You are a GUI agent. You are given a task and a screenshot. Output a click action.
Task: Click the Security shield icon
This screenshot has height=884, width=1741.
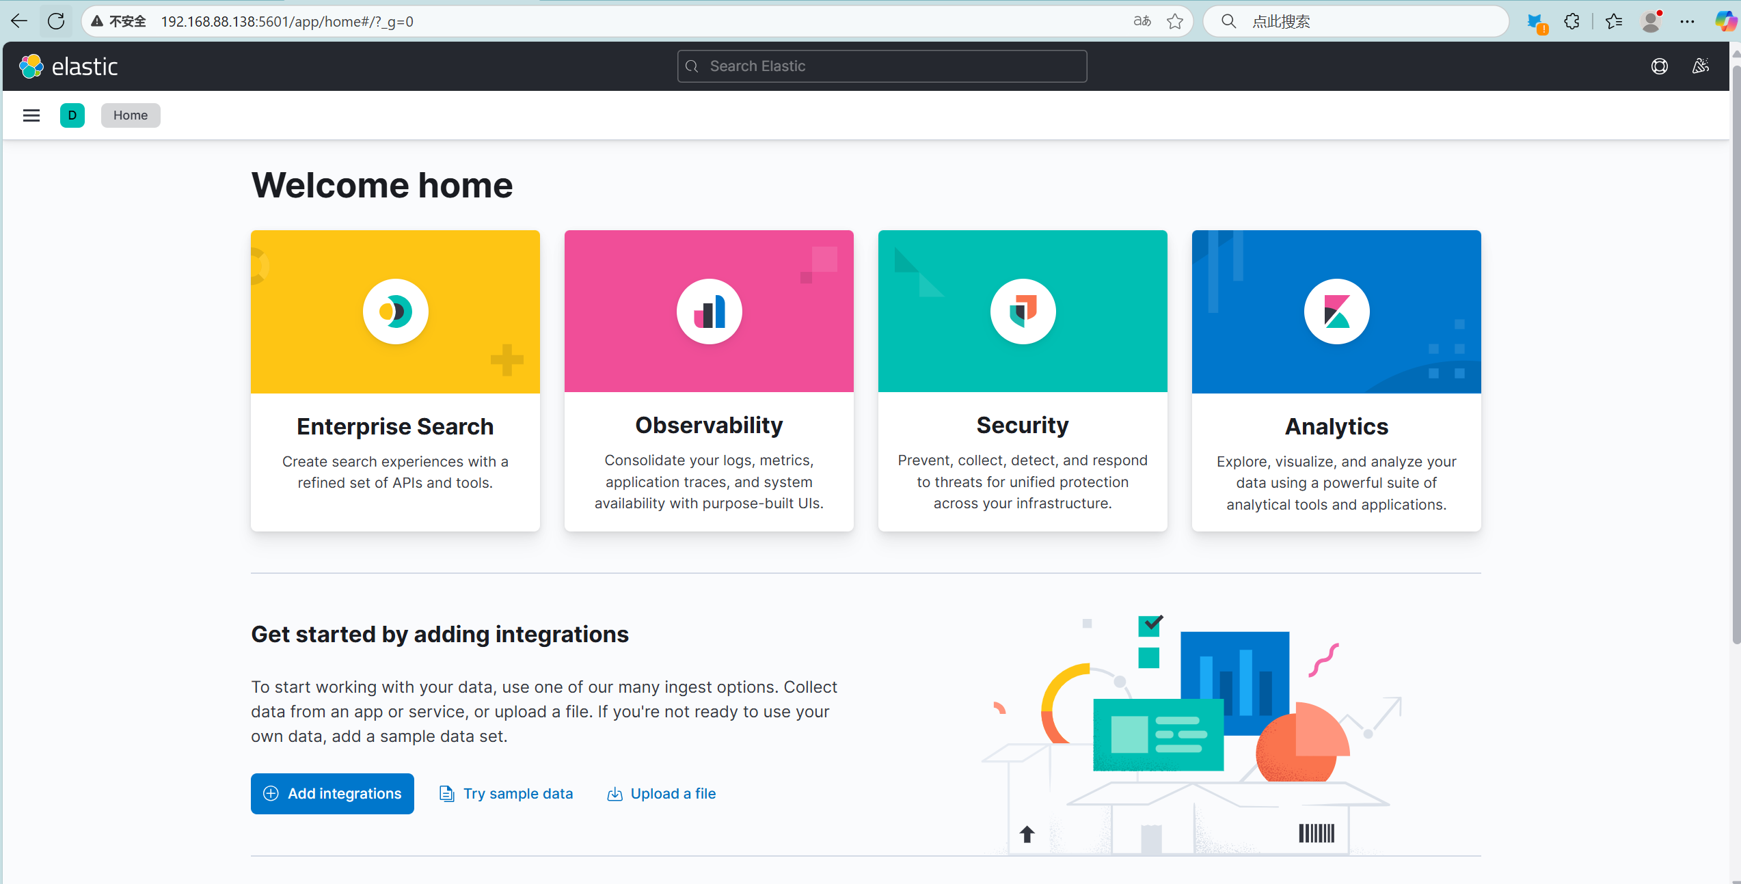[x=1023, y=312]
